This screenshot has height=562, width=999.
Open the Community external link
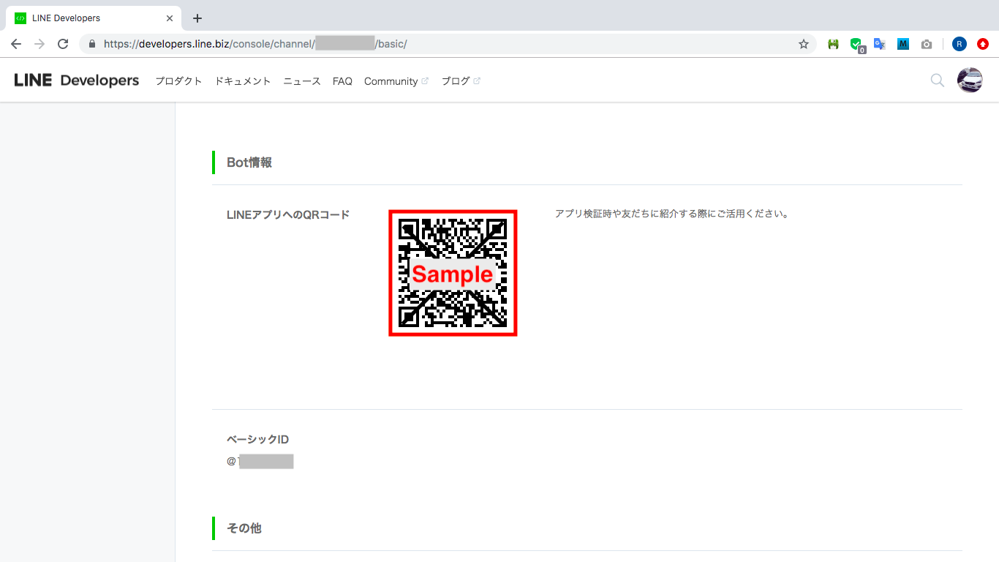coord(396,81)
